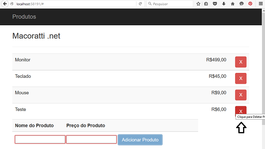Open chat smiley icon in toolbar

click(x=241, y=4)
